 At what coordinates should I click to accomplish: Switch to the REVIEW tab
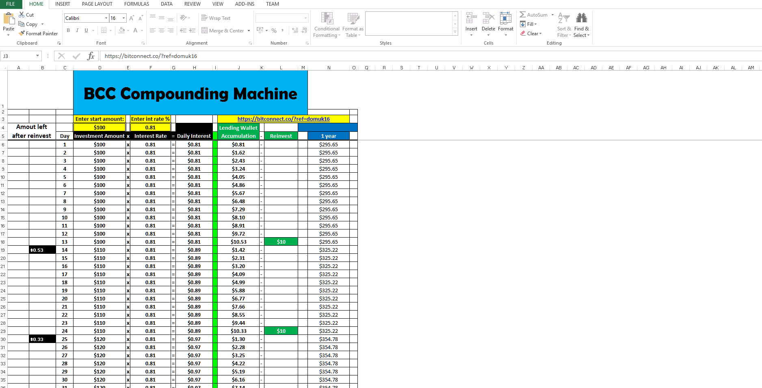pyautogui.click(x=193, y=4)
